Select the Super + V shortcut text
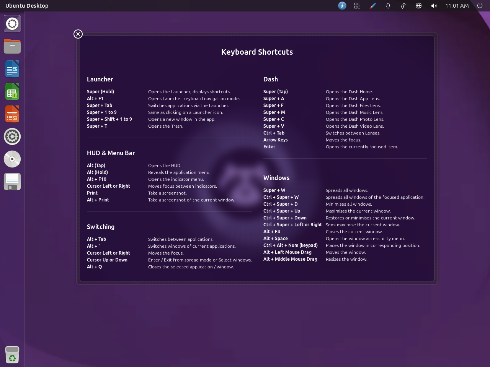 [x=274, y=126]
